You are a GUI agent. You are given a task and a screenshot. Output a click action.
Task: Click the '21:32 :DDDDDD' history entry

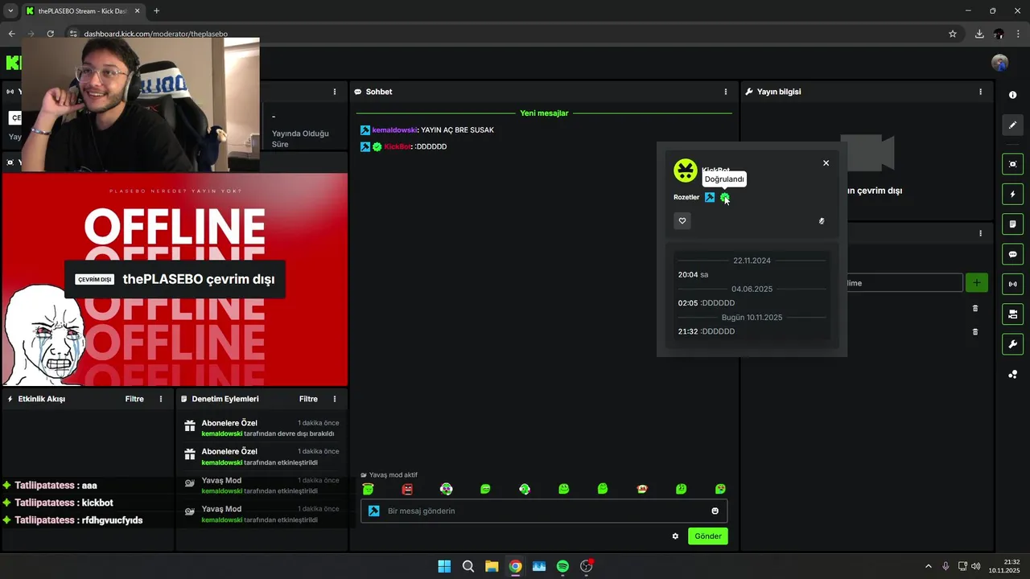tap(707, 331)
